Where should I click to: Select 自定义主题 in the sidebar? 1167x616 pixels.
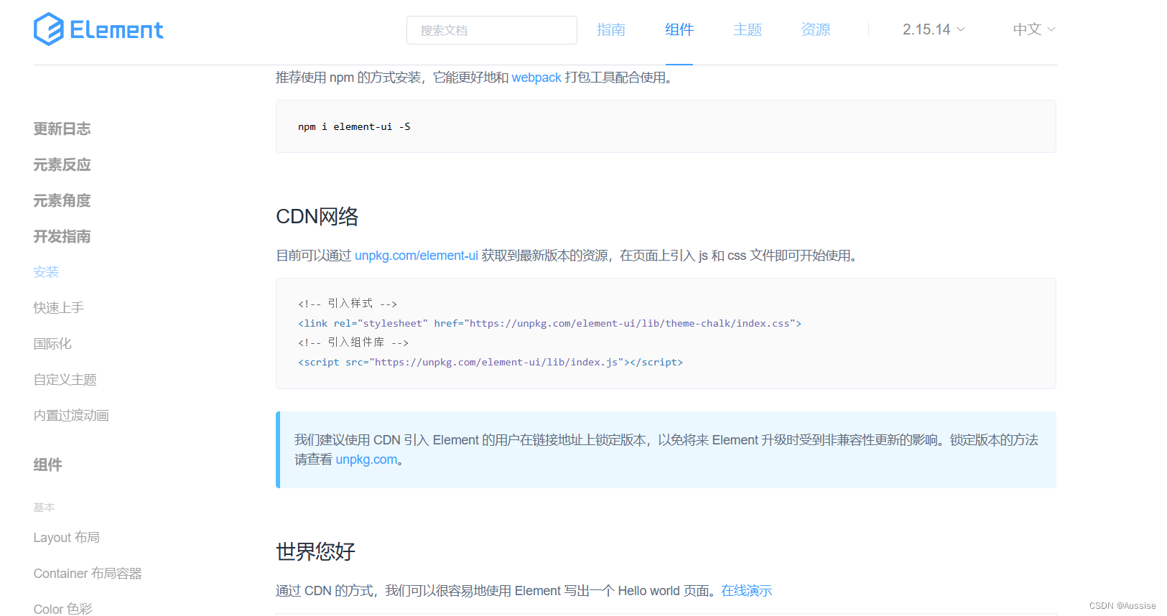pos(65,380)
